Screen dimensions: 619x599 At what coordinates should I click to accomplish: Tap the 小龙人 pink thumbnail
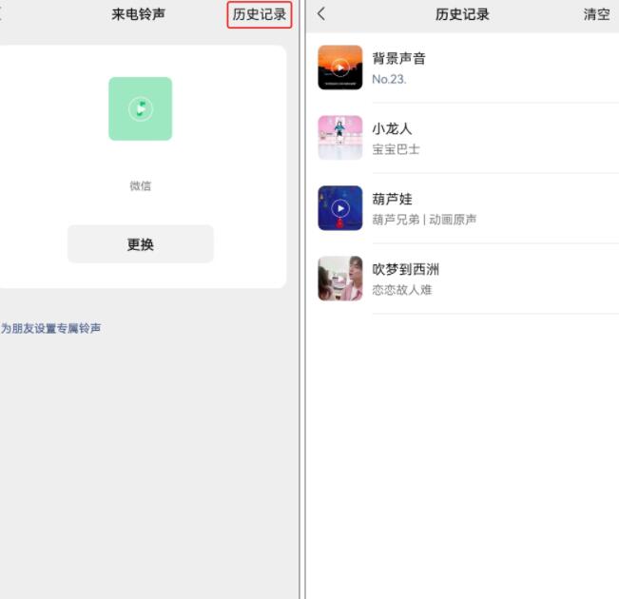pyautogui.click(x=339, y=138)
